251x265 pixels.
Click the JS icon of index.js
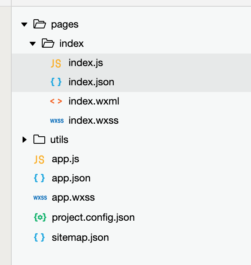pyautogui.click(x=56, y=64)
